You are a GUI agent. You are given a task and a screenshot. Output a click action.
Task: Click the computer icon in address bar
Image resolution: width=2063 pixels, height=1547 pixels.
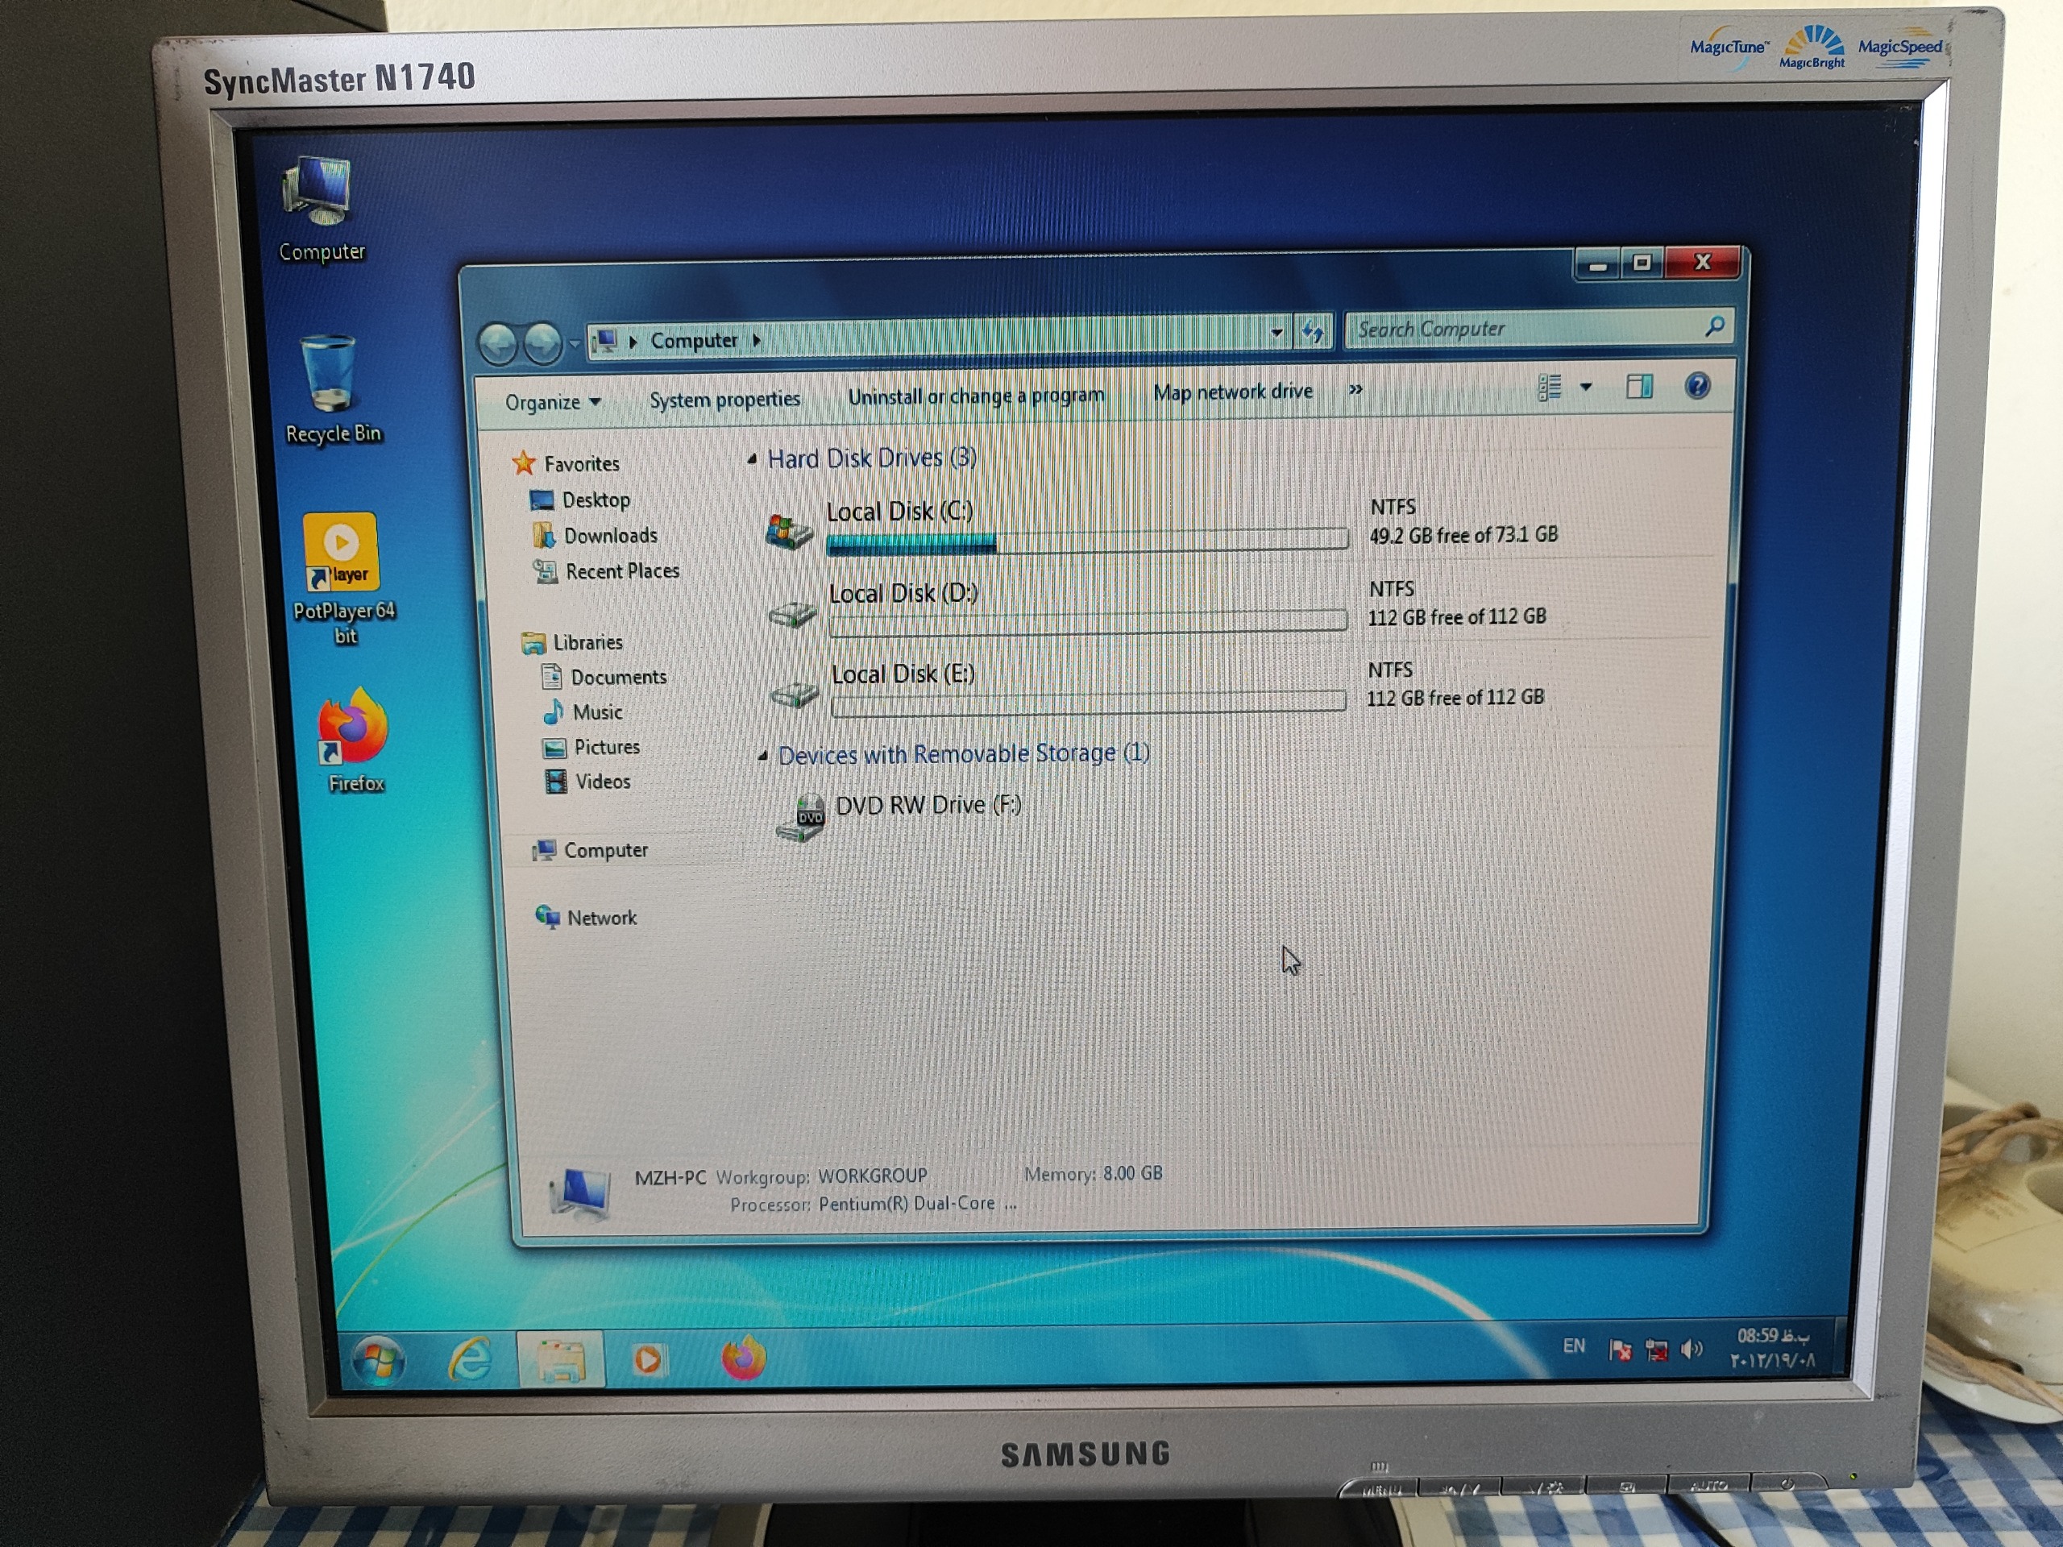605,342
